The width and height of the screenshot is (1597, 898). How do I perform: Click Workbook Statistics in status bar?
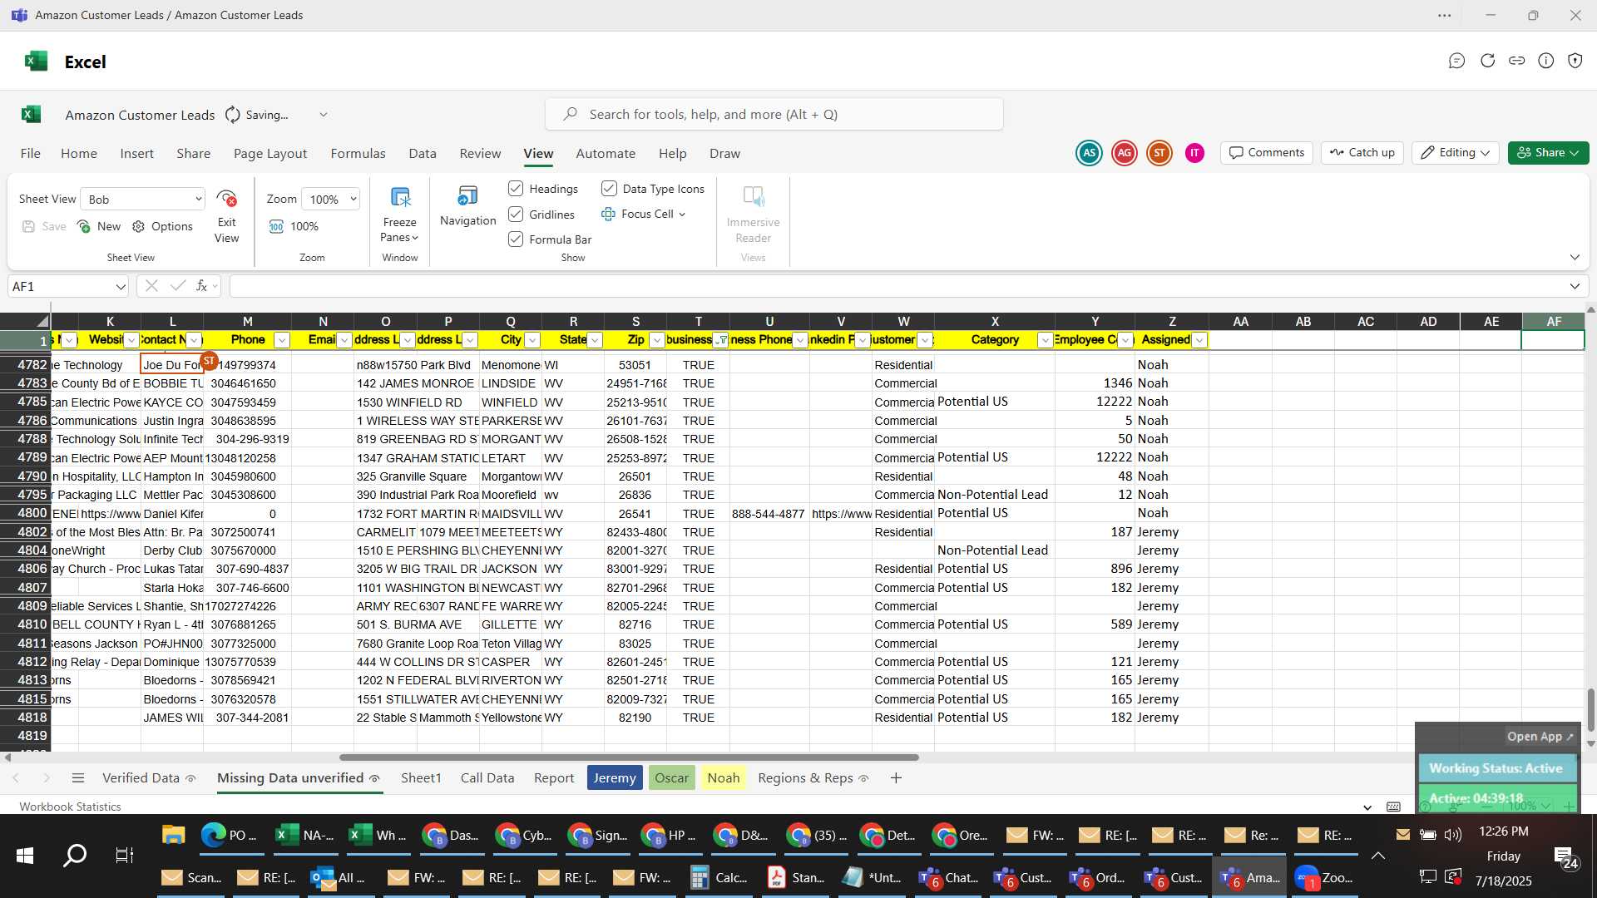[x=70, y=807]
